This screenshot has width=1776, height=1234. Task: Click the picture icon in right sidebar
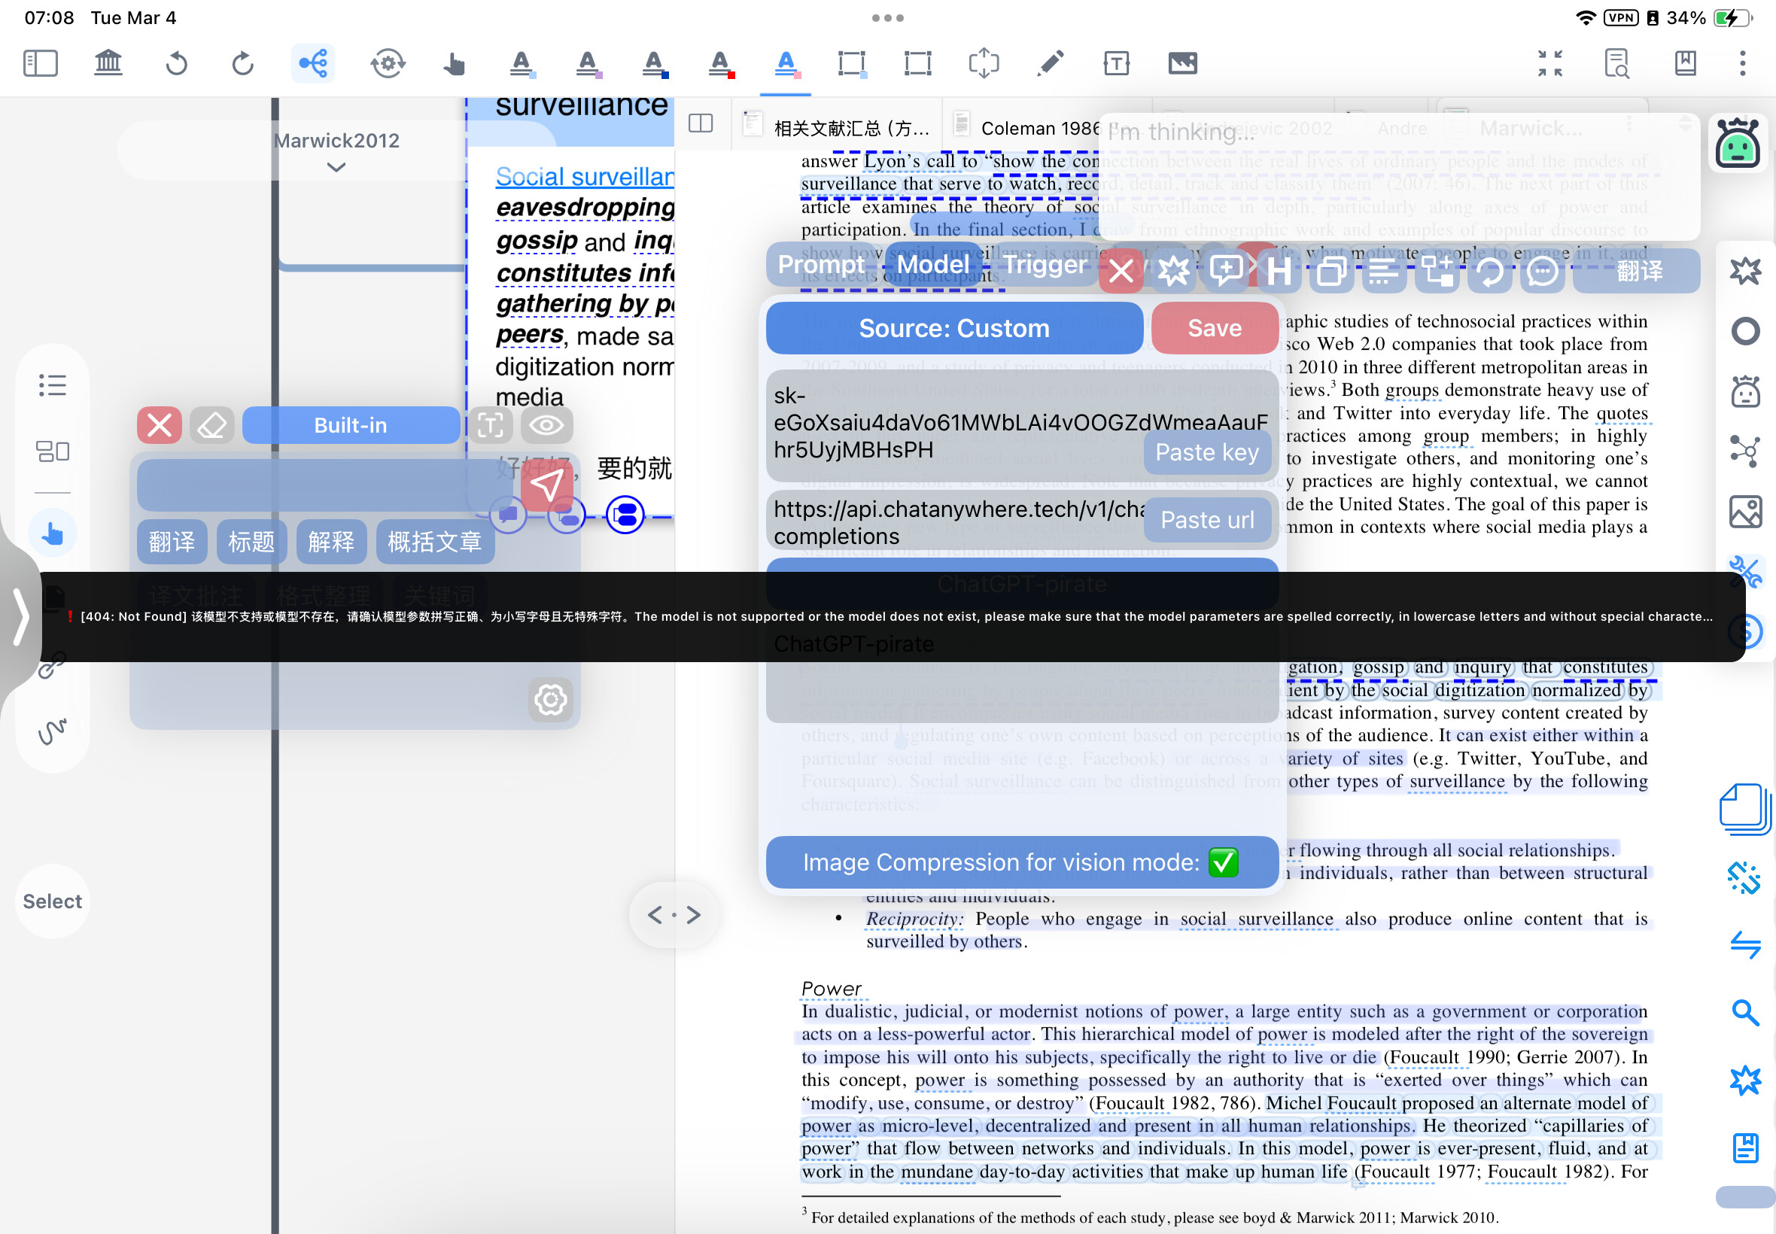click(1744, 511)
